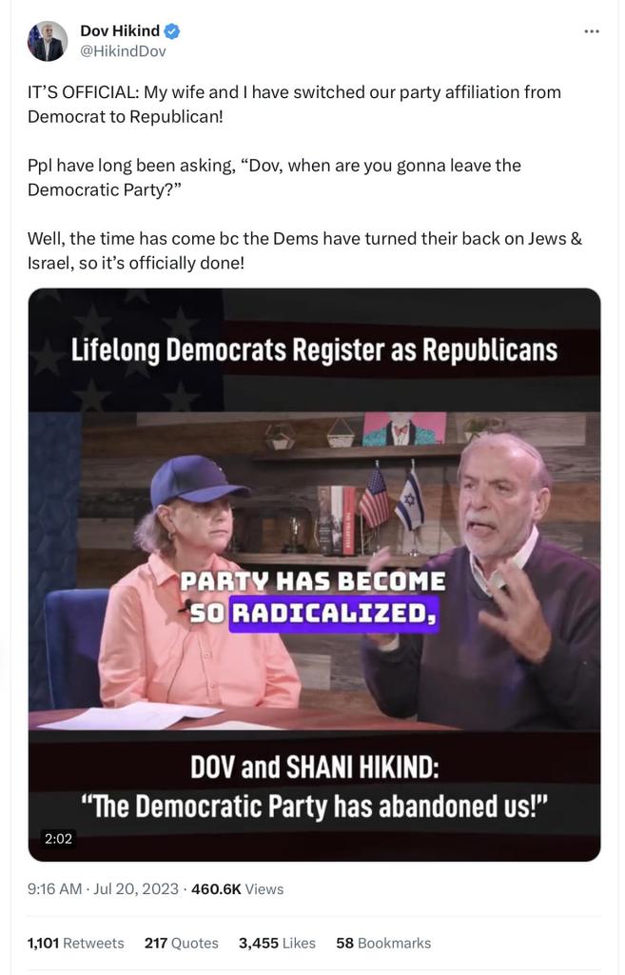The width and height of the screenshot is (625, 975).
Task: Open the three-dot more options menu
Action: click(592, 31)
